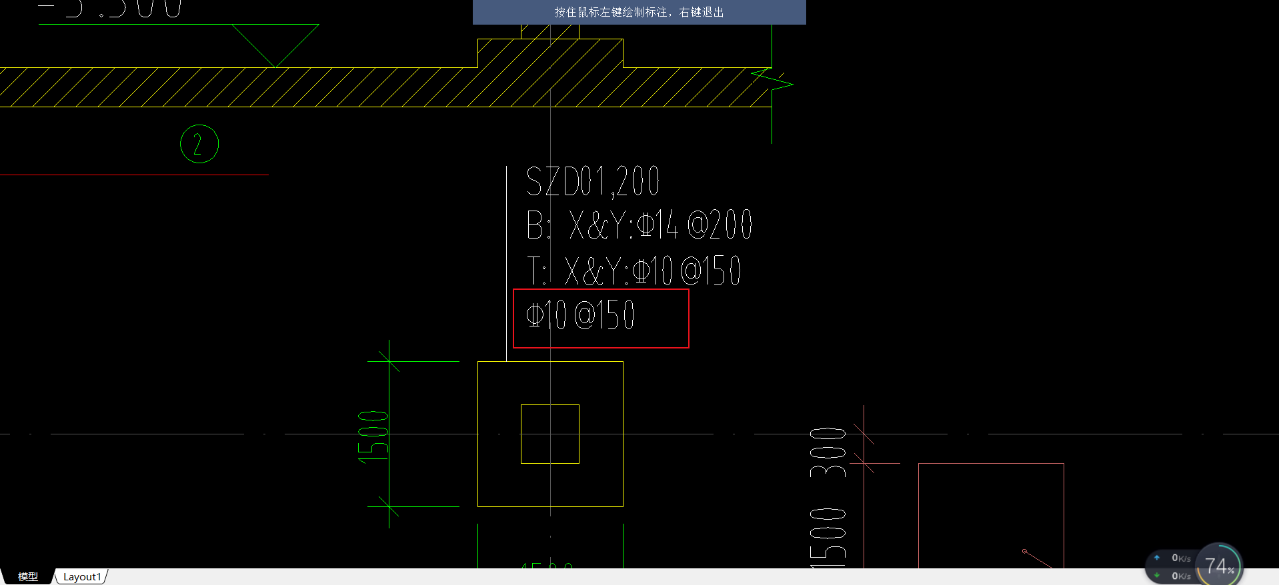The width and height of the screenshot is (1279, 585).
Task: Select the B: X&Y:Φ14 @200 text
Action: click(x=639, y=225)
